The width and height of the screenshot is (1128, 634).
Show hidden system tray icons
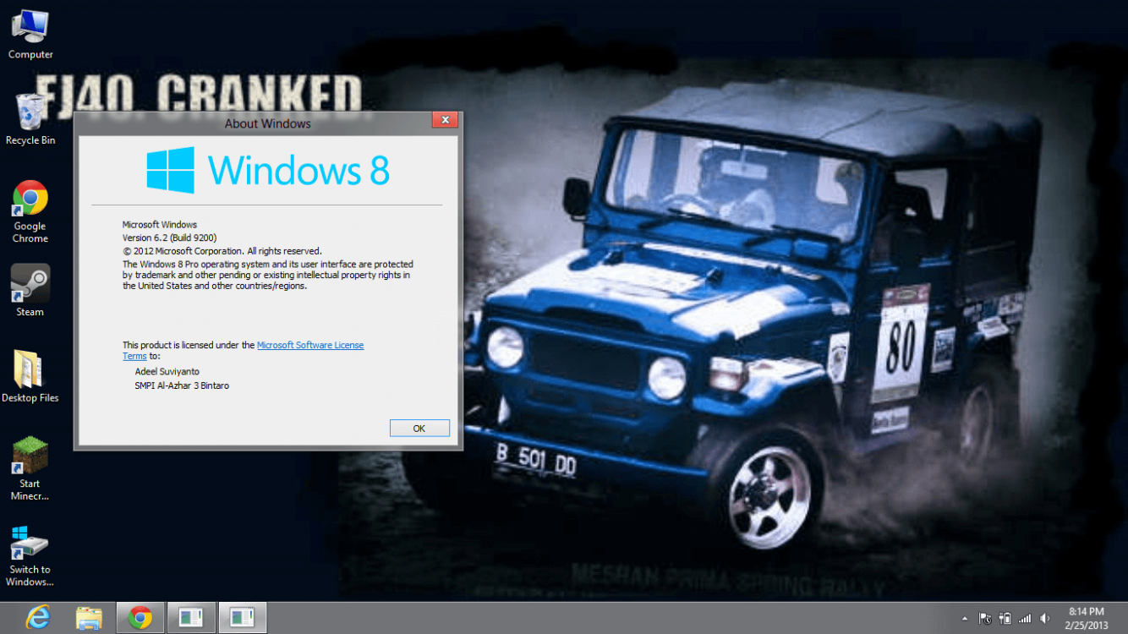tap(965, 619)
